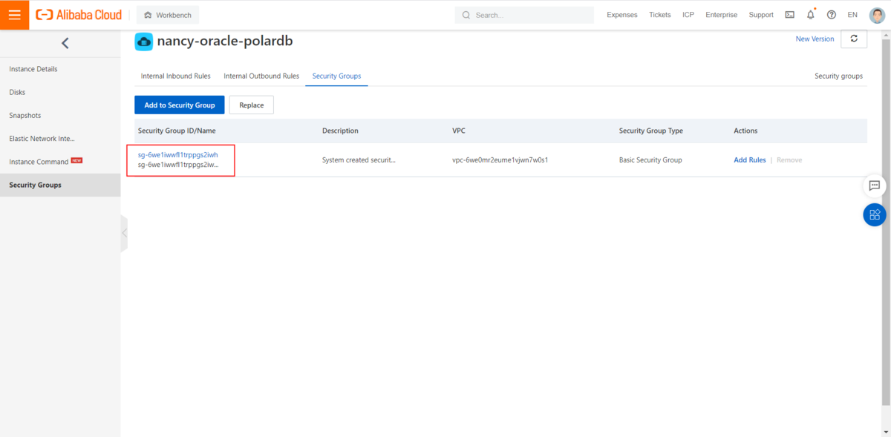Switch to the Internal Inbound Rules tab
891x437 pixels.
[x=176, y=76]
